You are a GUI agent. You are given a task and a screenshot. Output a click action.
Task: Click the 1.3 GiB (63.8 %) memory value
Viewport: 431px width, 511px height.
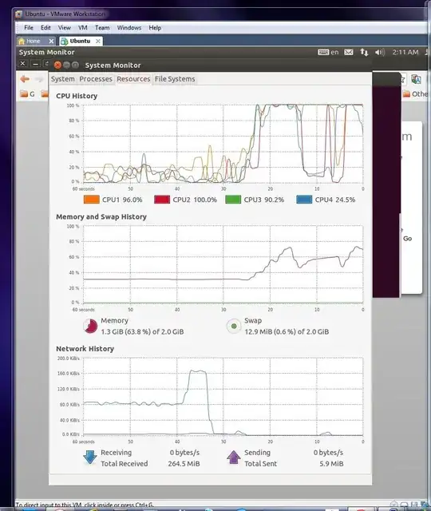click(x=142, y=332)
